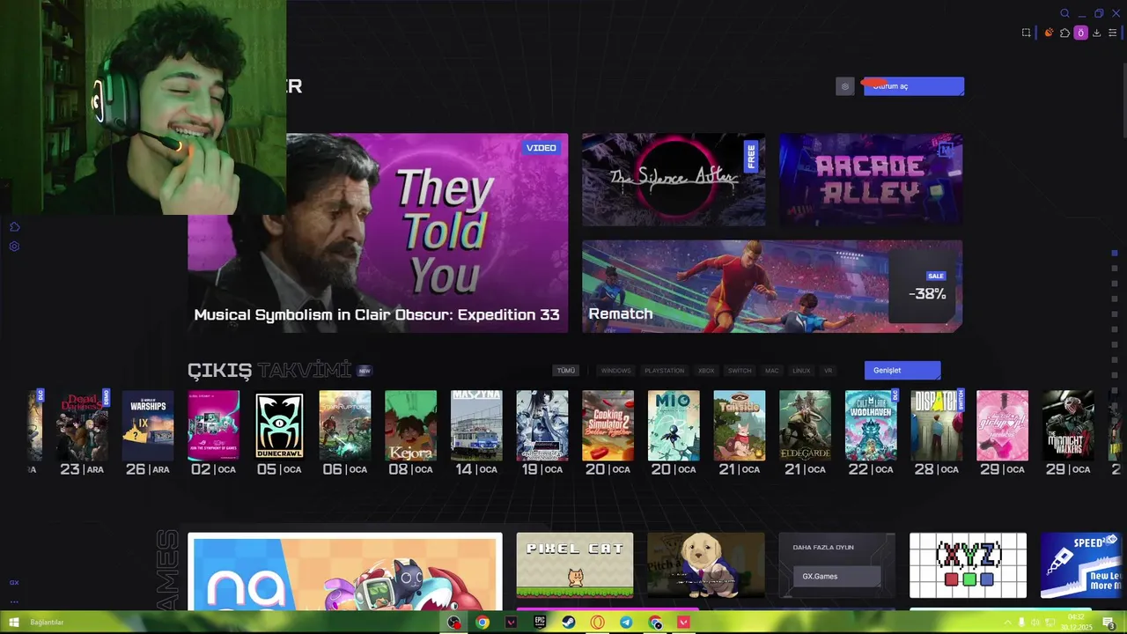Click the GX label at sidebar bottom

[14, 582]
